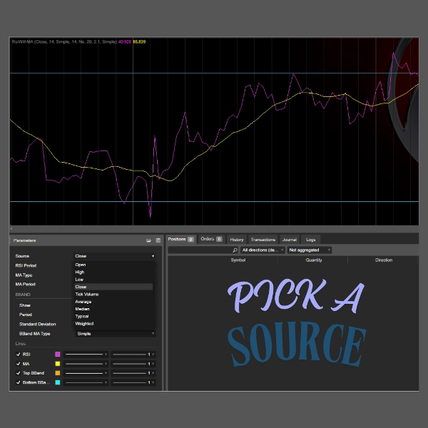Screen dimensions: 428x428
Task: Click the Symbol column header
Action: 238,260
